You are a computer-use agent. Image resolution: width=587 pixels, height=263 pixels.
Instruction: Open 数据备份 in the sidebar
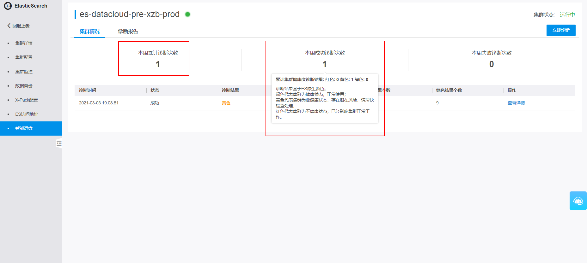coord(24,86)
